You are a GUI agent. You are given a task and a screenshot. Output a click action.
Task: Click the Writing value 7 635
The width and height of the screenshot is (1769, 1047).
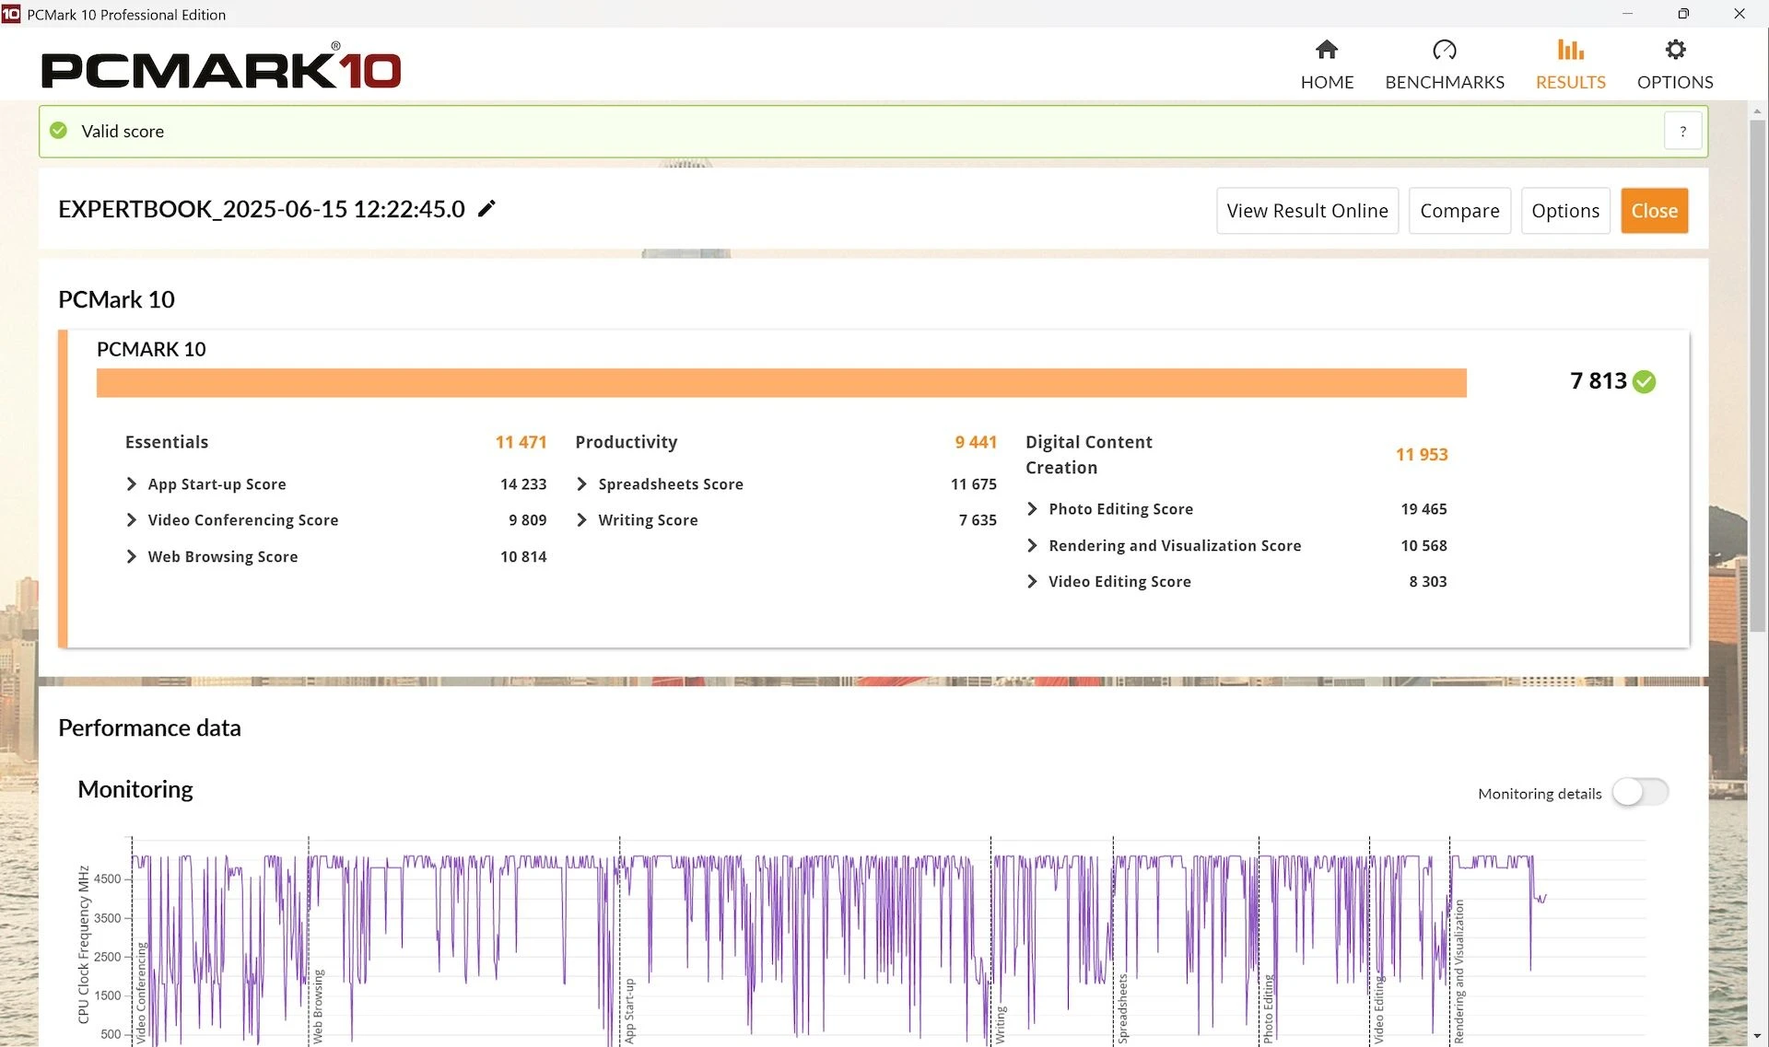[x=978, y=520]
